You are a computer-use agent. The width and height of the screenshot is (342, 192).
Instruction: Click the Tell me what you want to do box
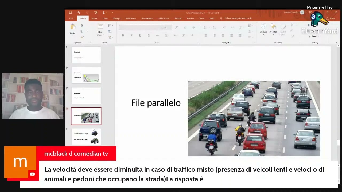[236, 18]
